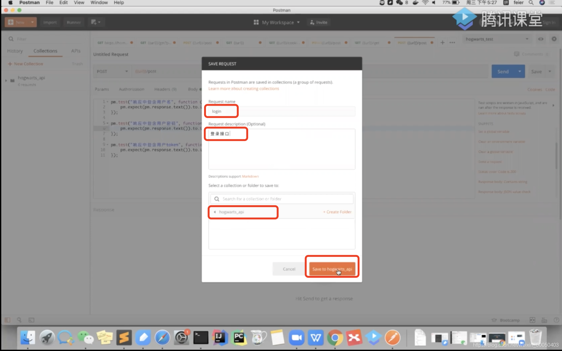Click the Request name input field

[282, 111]
